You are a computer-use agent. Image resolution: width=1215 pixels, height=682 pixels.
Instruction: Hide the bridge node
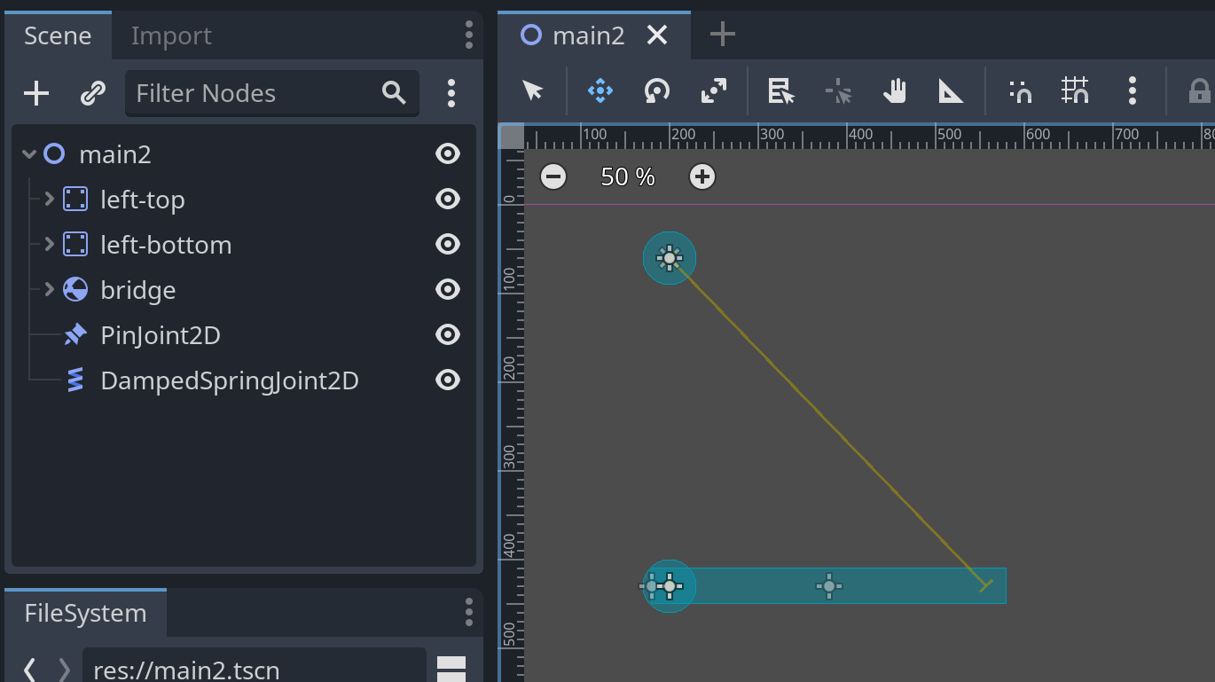click(448, 289)
